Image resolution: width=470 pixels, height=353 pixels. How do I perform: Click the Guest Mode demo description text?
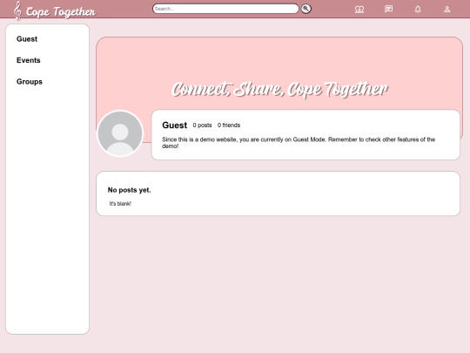tap(299, 143)
